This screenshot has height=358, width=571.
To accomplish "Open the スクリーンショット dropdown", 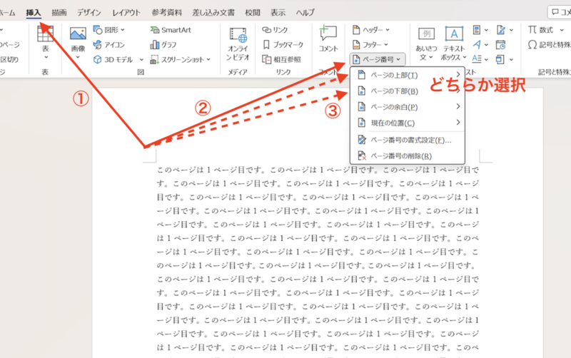I will click(208, 59).
